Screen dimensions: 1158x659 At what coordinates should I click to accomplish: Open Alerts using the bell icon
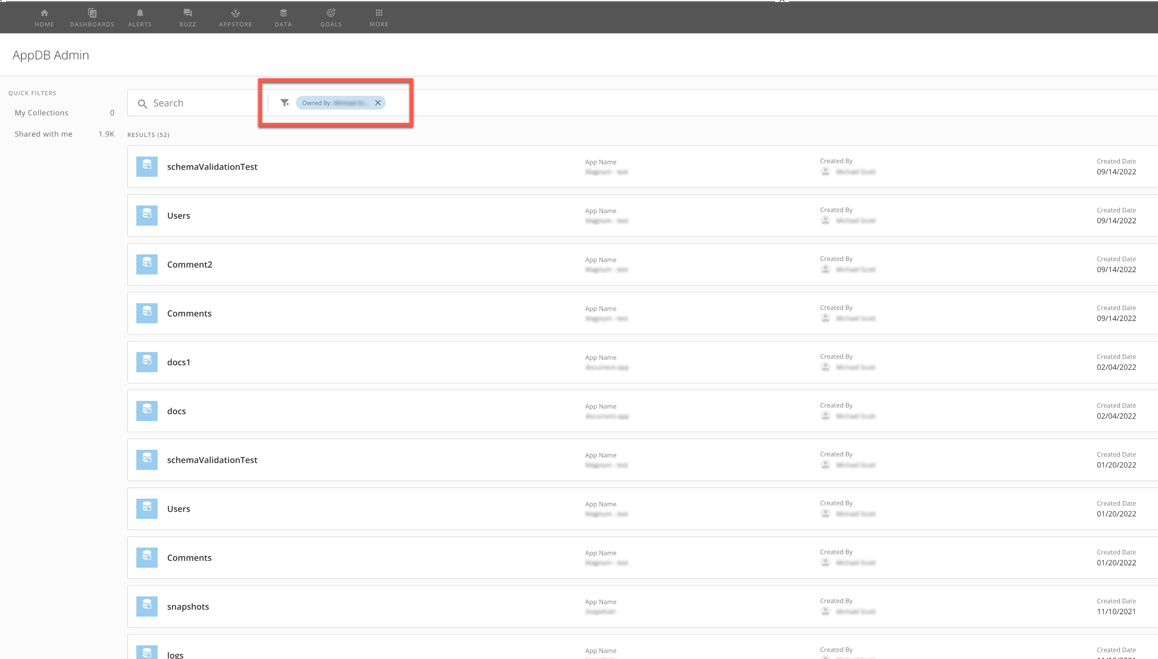click(139, 17)
